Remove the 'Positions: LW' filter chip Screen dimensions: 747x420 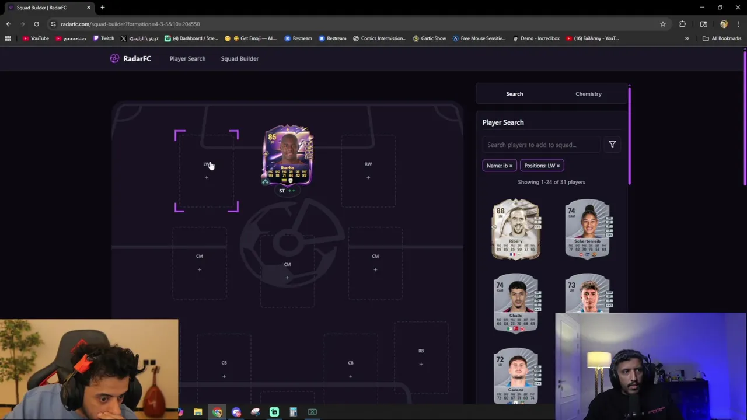[x=558, y=166]
